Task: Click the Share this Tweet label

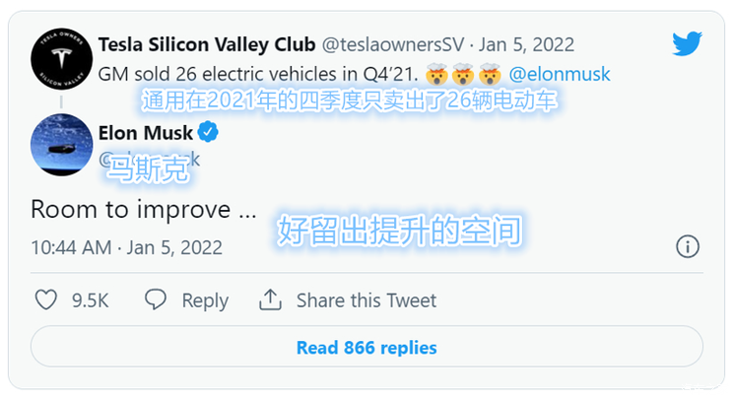Action: click(x=366, y=300)
